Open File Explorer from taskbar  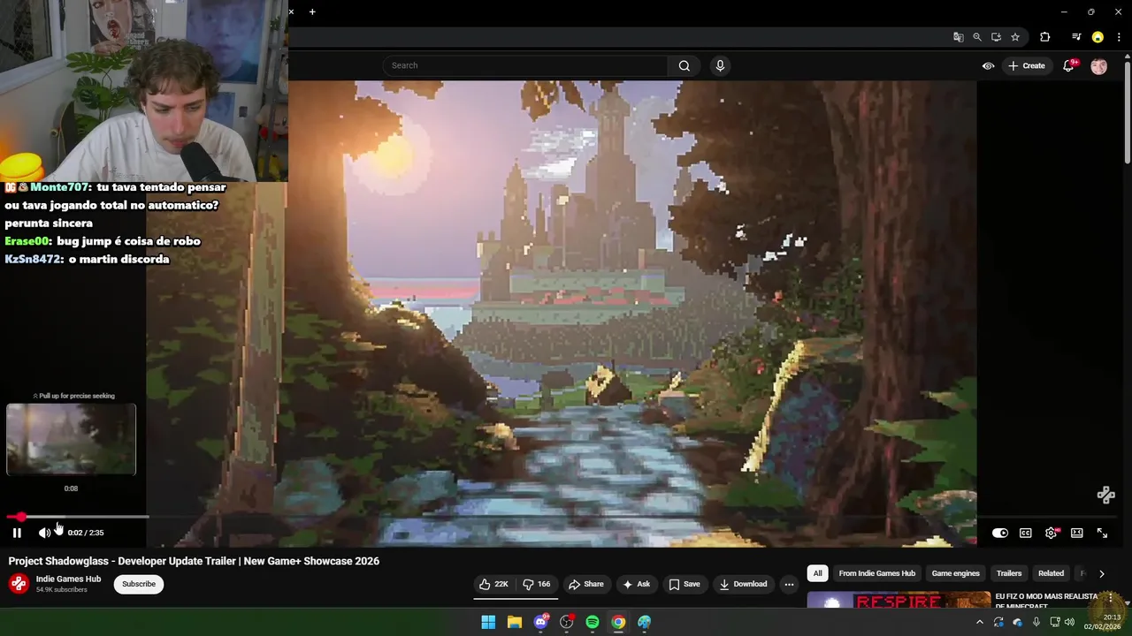click(x=515, y=622)
